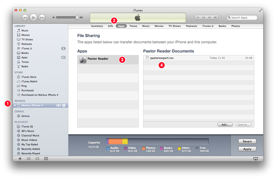Open the Recently Added playlist

40,149
